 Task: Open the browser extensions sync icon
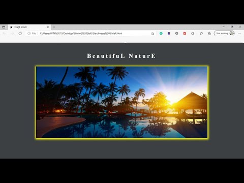tap(193, 34)
